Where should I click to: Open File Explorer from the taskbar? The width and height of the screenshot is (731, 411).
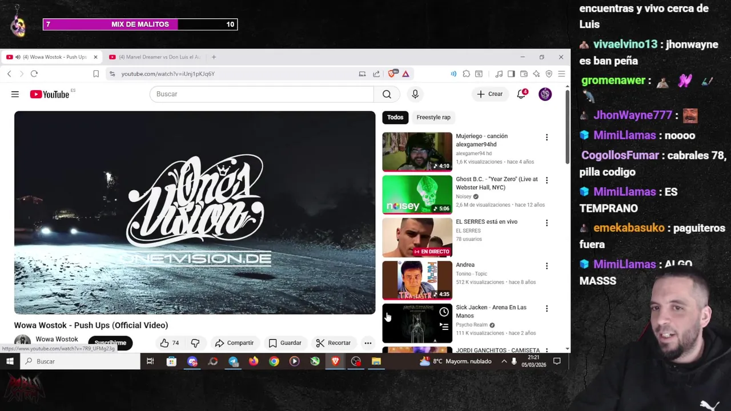click(376, 361)
